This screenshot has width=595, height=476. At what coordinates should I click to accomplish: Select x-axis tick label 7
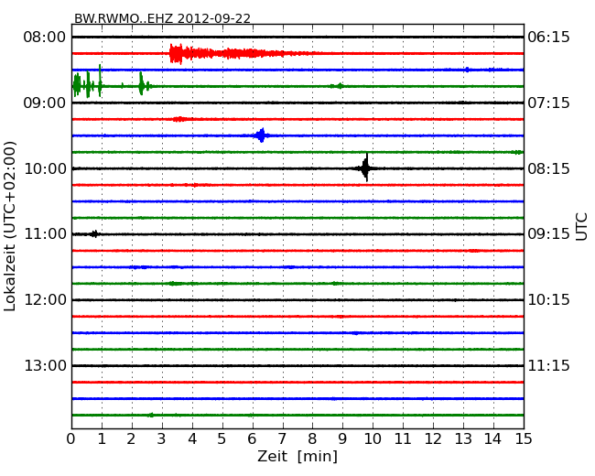click(x=282, y=438)
